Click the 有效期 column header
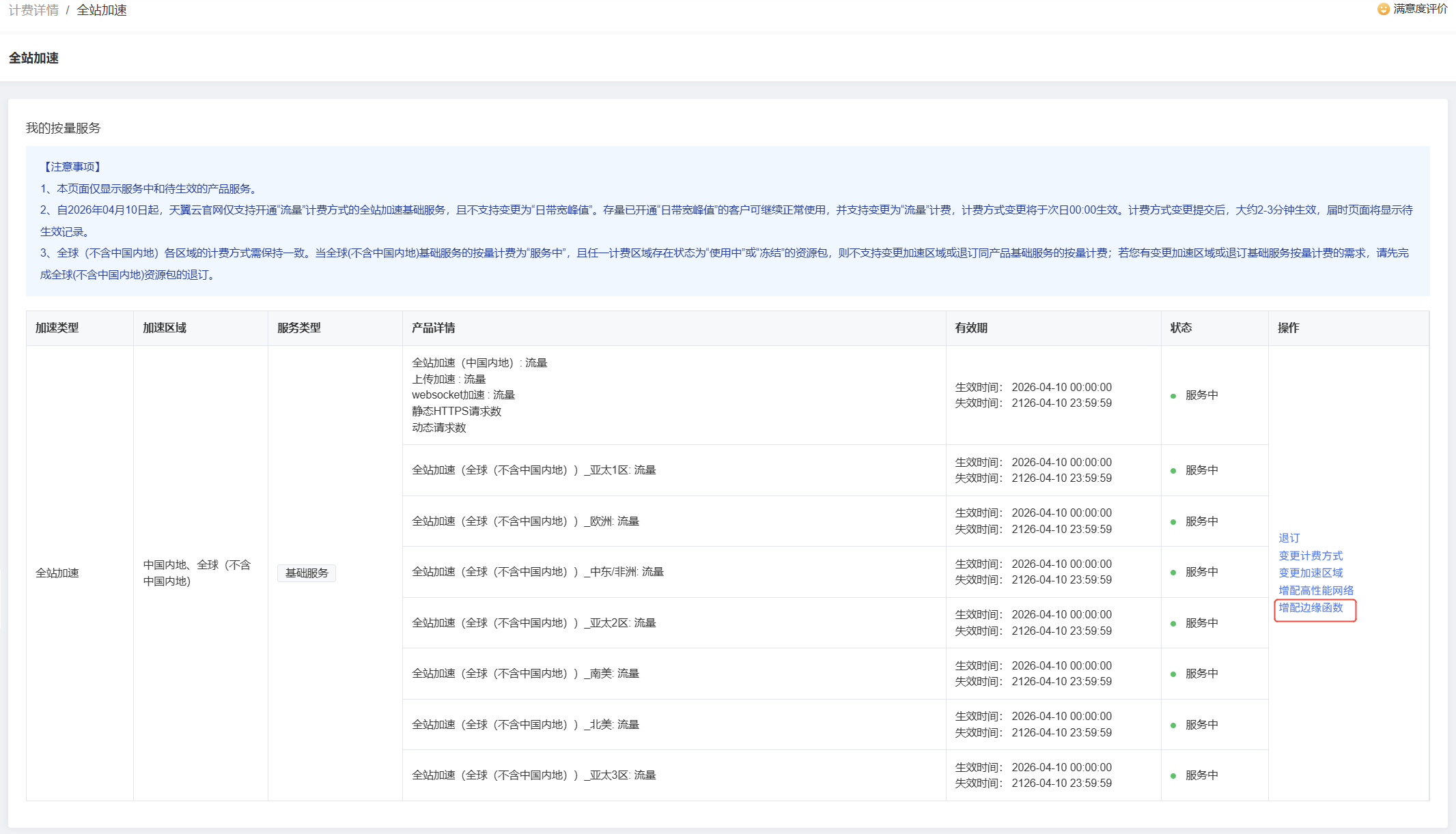 [970, 328]
